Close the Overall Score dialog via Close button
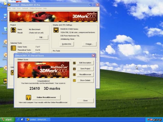Viewport: 163px width, 122px height. tap(85, 101)
